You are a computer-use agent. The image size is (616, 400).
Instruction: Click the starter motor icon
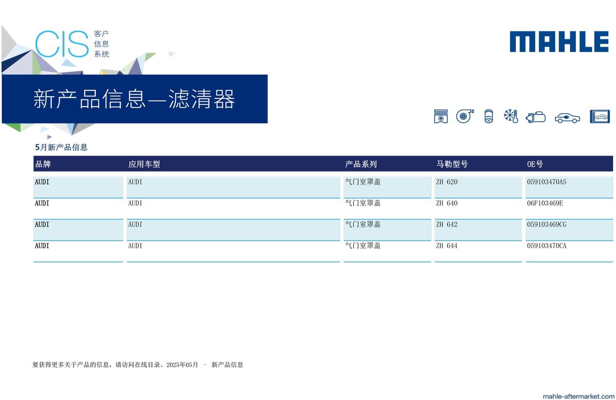tap(536, 117)
